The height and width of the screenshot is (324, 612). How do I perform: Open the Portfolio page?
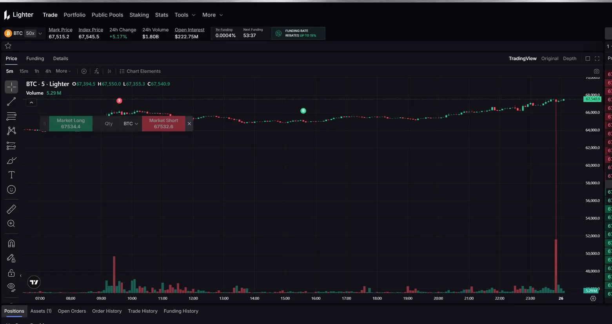point(74,15)
